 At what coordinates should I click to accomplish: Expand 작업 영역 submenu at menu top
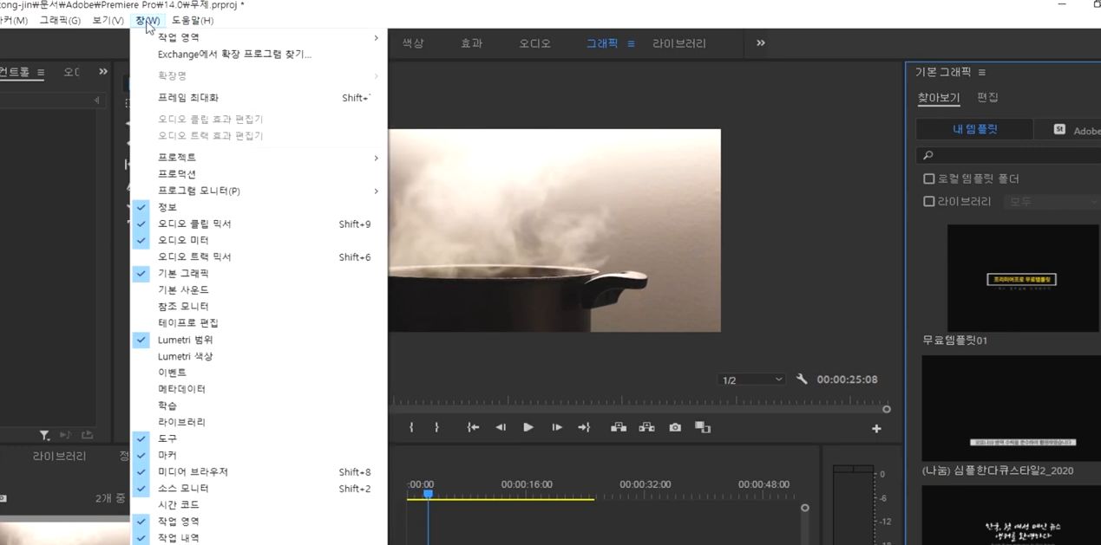tap(259, 37)
